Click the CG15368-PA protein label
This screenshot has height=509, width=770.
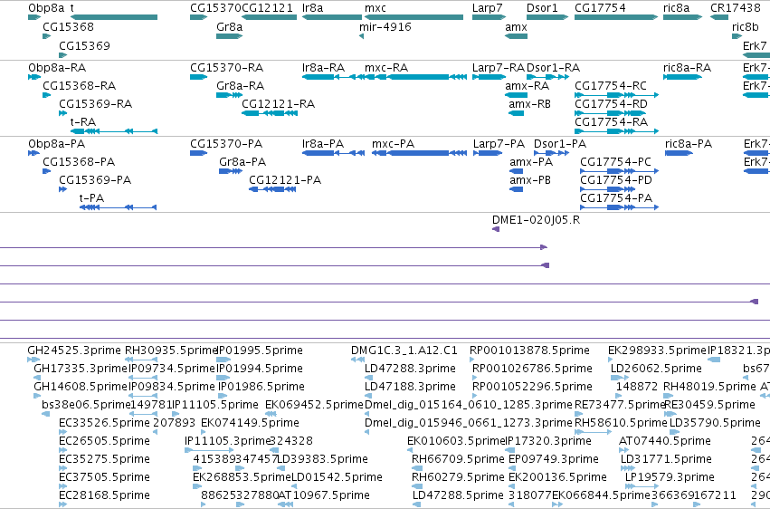[x=79, y=162]
